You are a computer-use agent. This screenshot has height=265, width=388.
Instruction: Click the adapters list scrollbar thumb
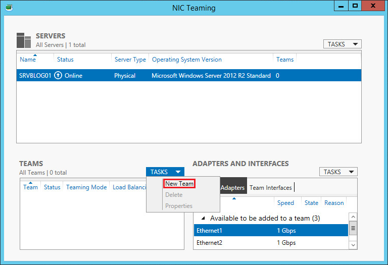[353, 228]
